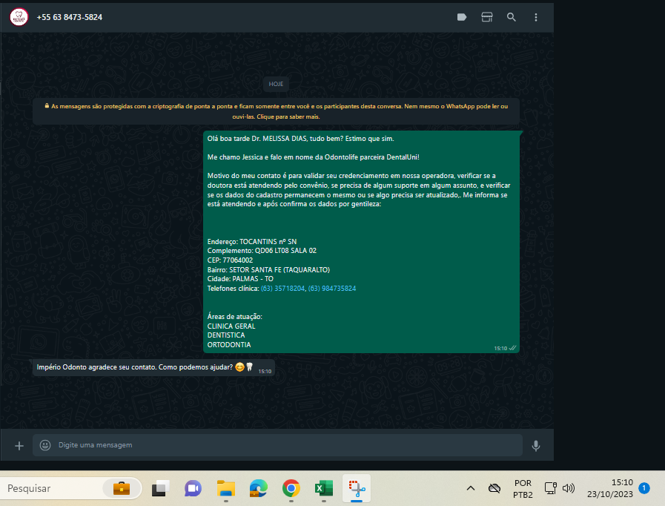Switch the POR PTB2 keyboard language indicator

pyautogui.click(x=523, y=488)
